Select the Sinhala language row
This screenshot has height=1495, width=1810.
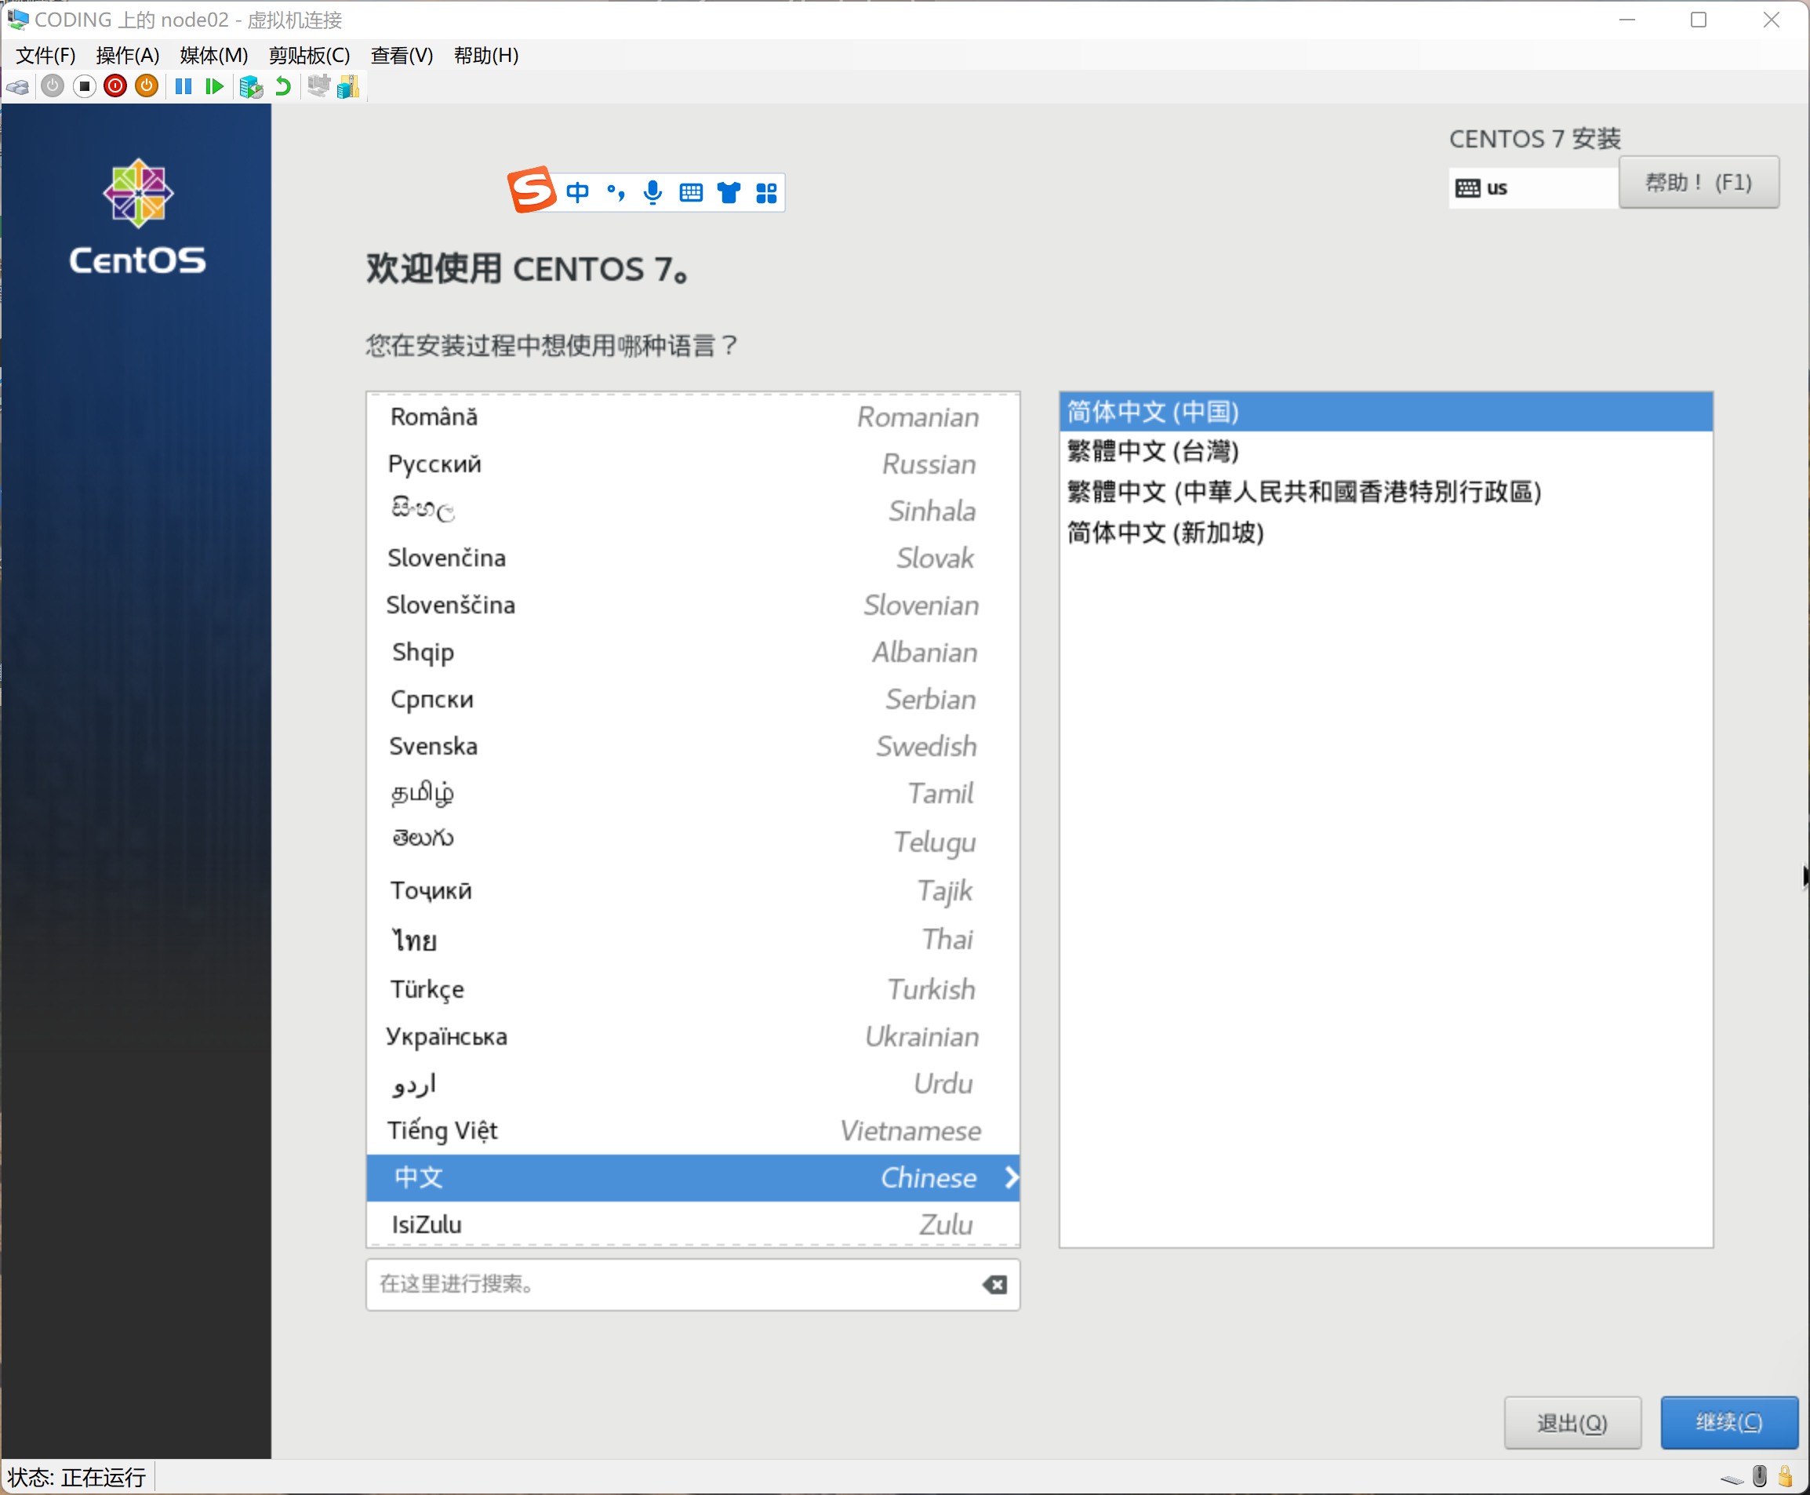(x=692, y=511)
